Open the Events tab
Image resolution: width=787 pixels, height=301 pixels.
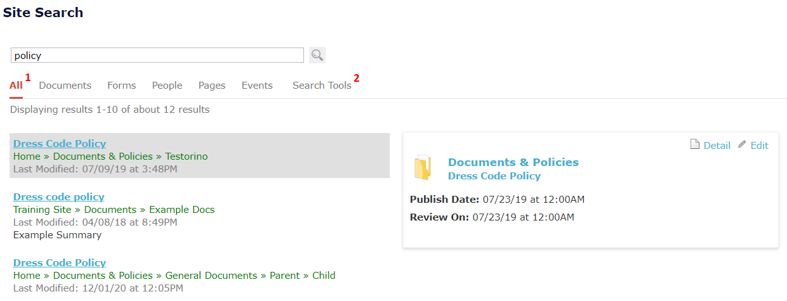[x=257, y=86]
